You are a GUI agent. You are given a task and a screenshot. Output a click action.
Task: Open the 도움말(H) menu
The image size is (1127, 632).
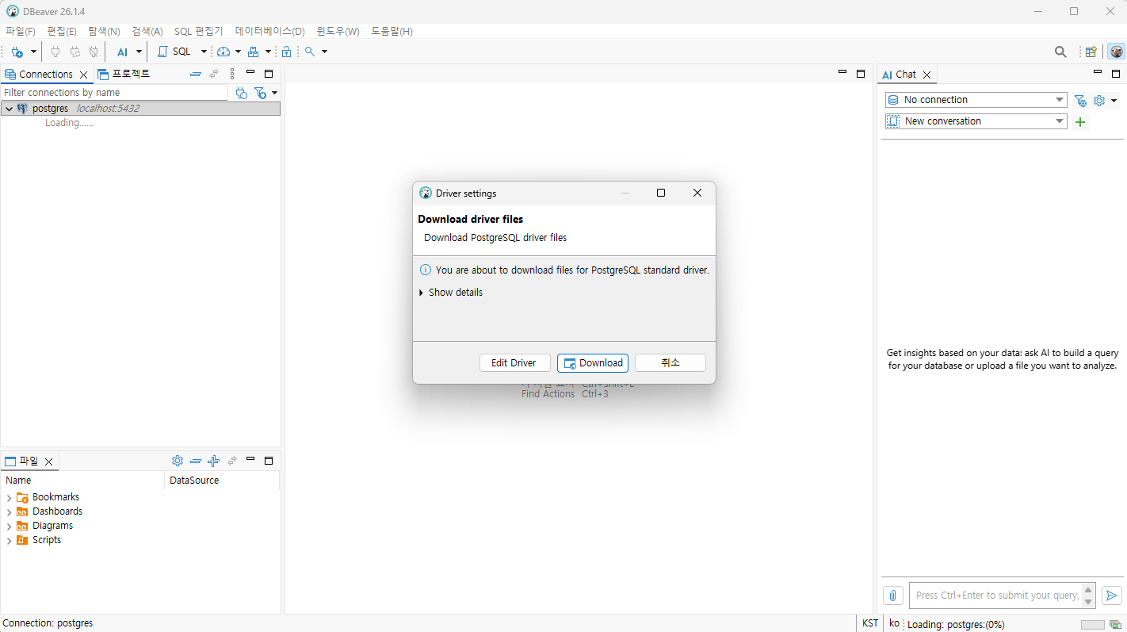[392, 31]
